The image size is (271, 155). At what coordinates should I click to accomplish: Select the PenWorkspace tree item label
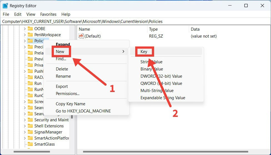point(47,35)
